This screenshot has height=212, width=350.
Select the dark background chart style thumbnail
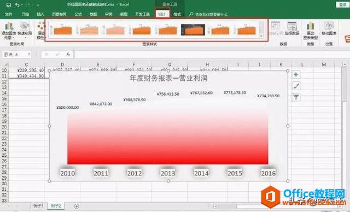pos(193,30)
